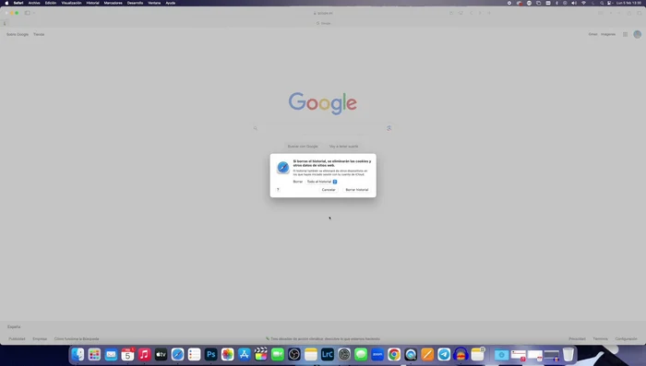Cancel the clear history dialog

pyautogui.click(x=329, y=190)
